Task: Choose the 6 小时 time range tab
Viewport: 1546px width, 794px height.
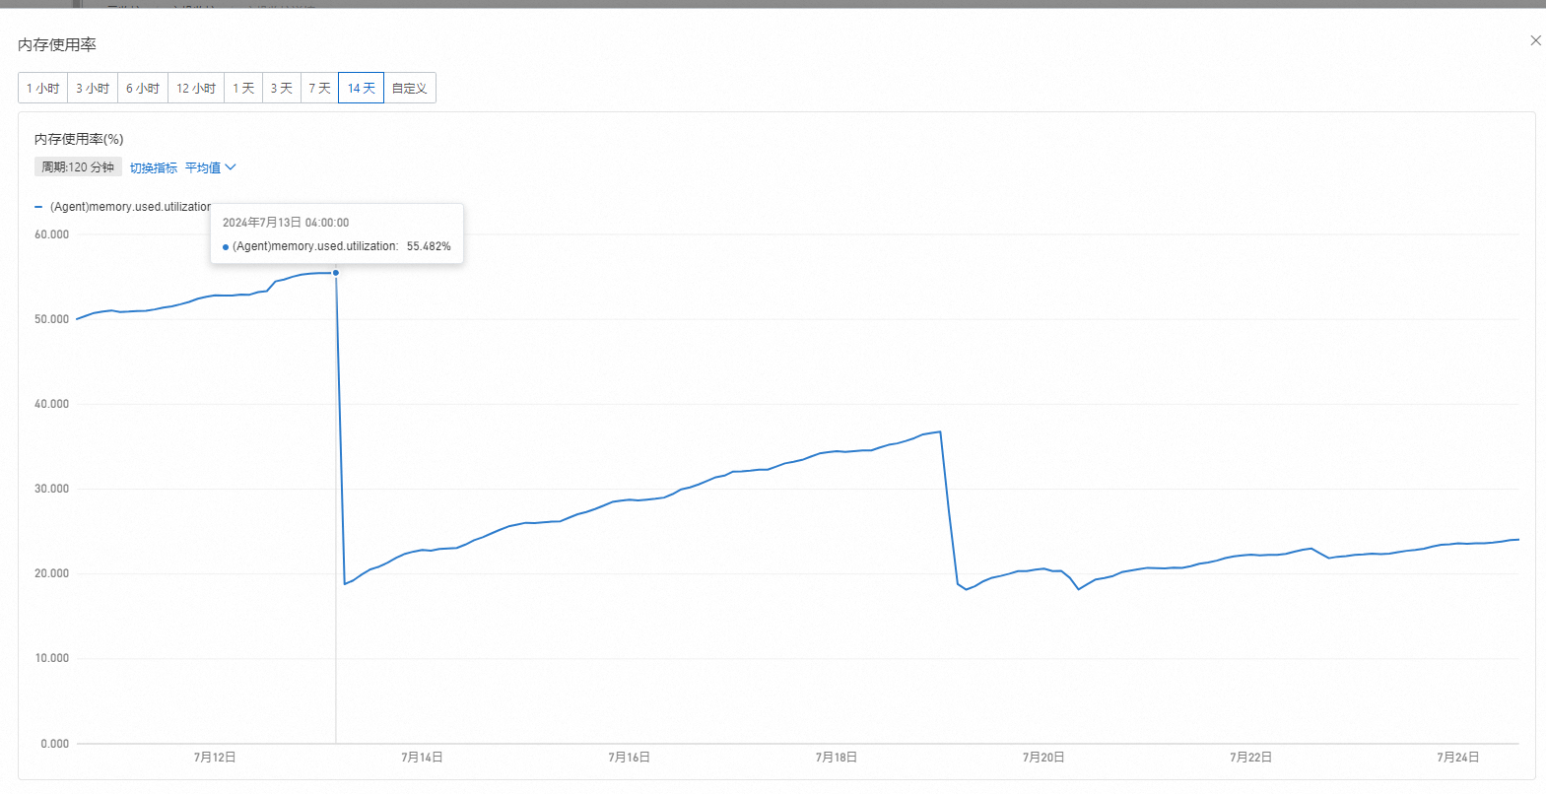Action: pos(143,88)
